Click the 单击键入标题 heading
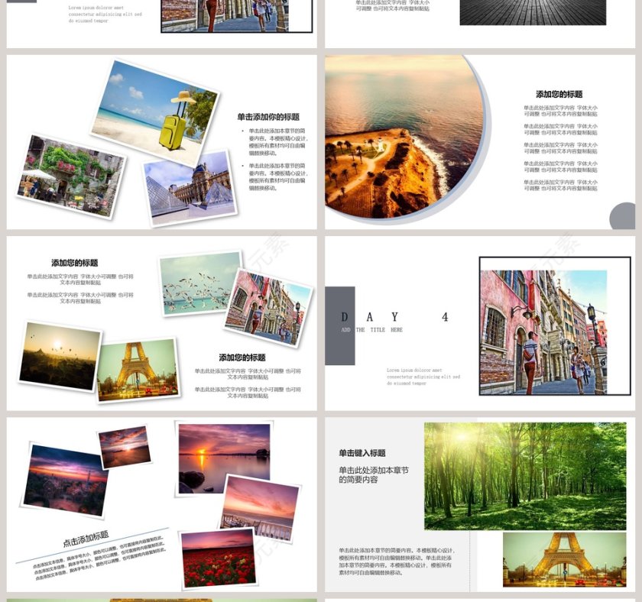Screen dimensions: 642x602 pyautogui.click(x=362, y=453)
